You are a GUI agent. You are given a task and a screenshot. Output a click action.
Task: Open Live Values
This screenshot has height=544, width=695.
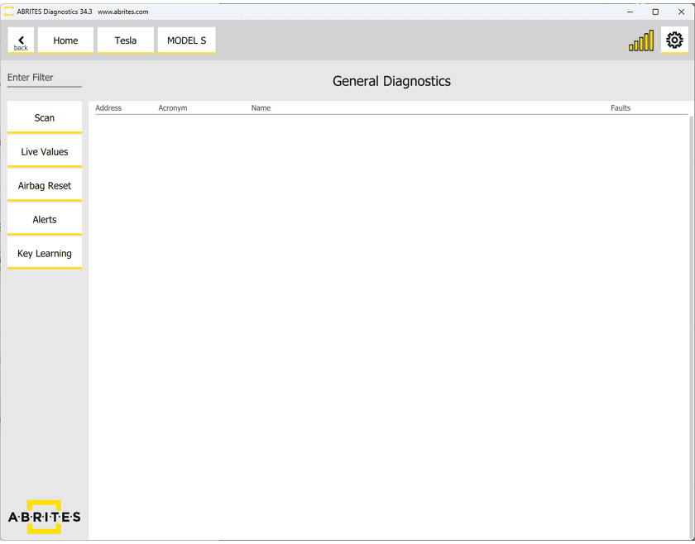pyautogui.click(x=45, y=151)
